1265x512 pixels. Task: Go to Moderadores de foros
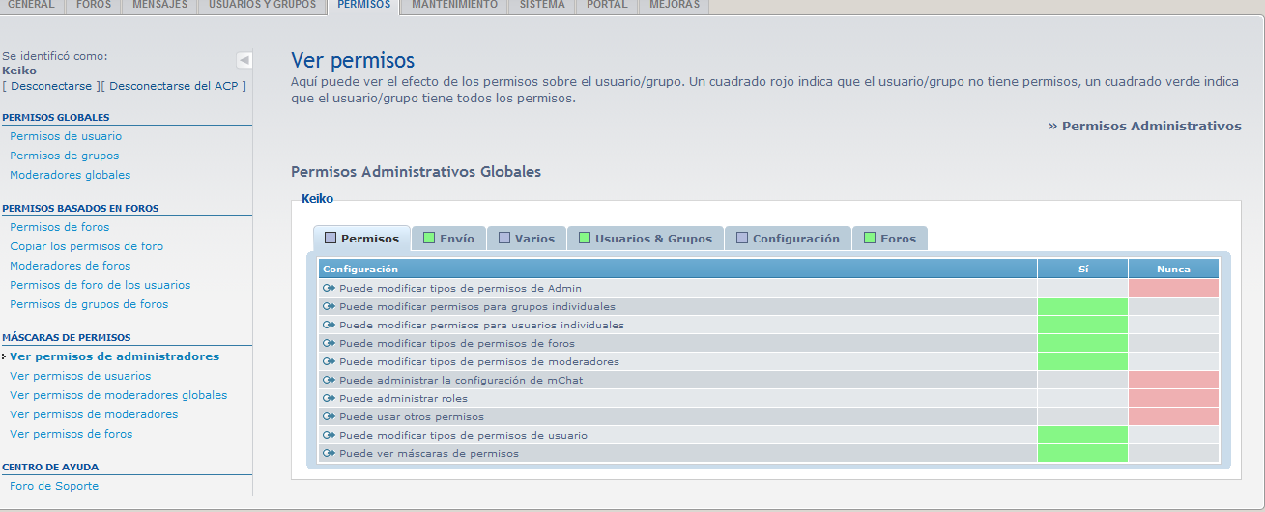point(70,266)
